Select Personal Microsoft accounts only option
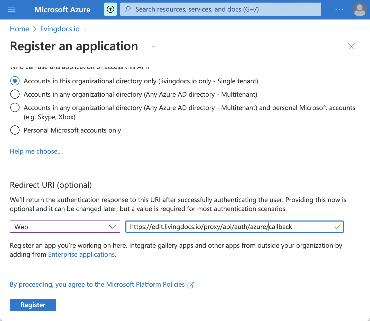The width and height of the screenshot is (370, 321). pyautogui.click(x=15, y=130)
